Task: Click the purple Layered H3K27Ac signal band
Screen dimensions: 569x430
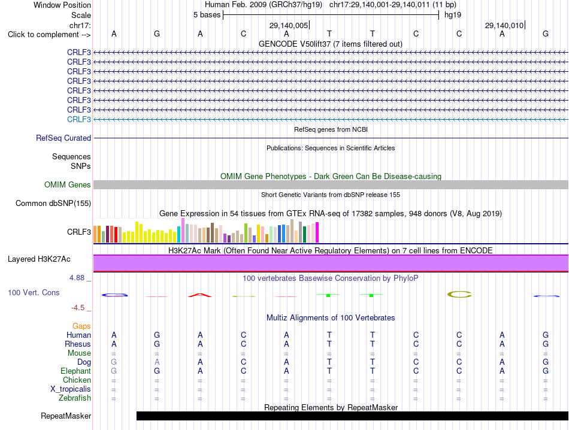Action: click(331, 263)
